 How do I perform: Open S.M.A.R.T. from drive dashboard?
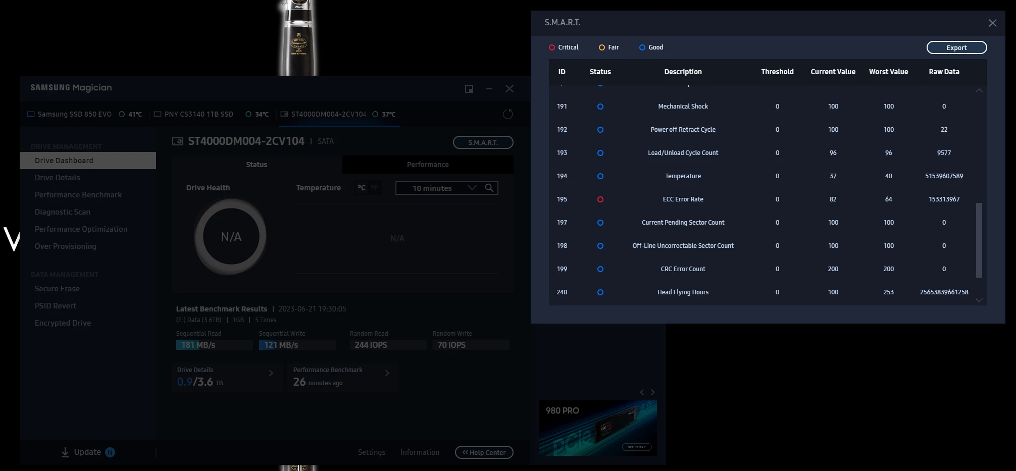tap(483, 142)
